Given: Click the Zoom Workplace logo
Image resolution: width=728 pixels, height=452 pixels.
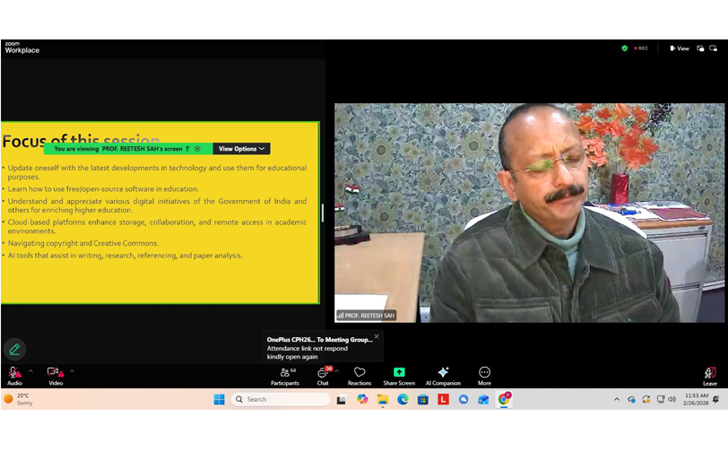Looking at the screenshot, I should click(x=22, y=48).
